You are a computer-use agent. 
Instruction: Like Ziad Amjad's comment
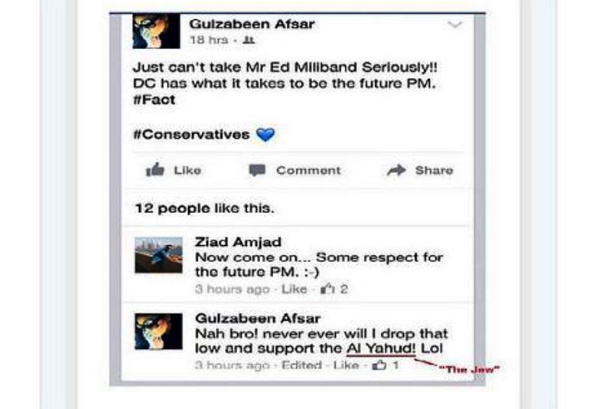click(x=295, y=289)
